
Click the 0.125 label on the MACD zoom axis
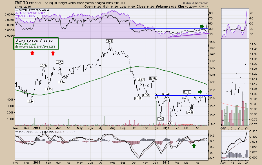point(254,131)
